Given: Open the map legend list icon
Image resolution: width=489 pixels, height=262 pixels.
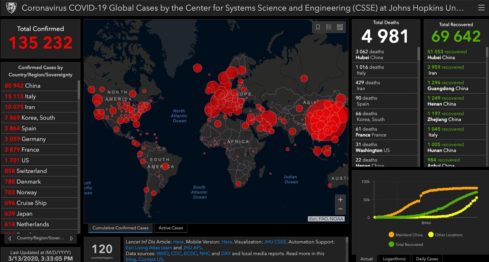Looking at the screenshot, I should [329, 27].
